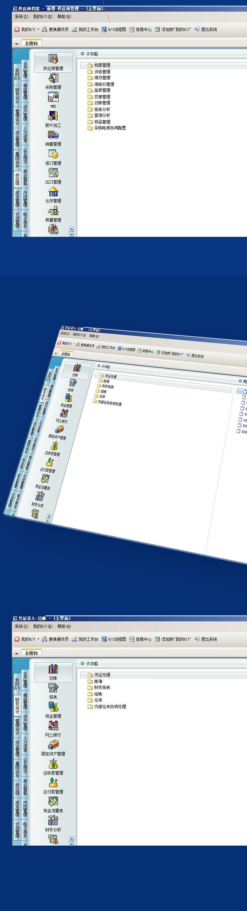Image resolution: width=247 pixels, height=911 pixels.
Task: Open the 采购电商协同配置 folder
Action: point(110,128)
